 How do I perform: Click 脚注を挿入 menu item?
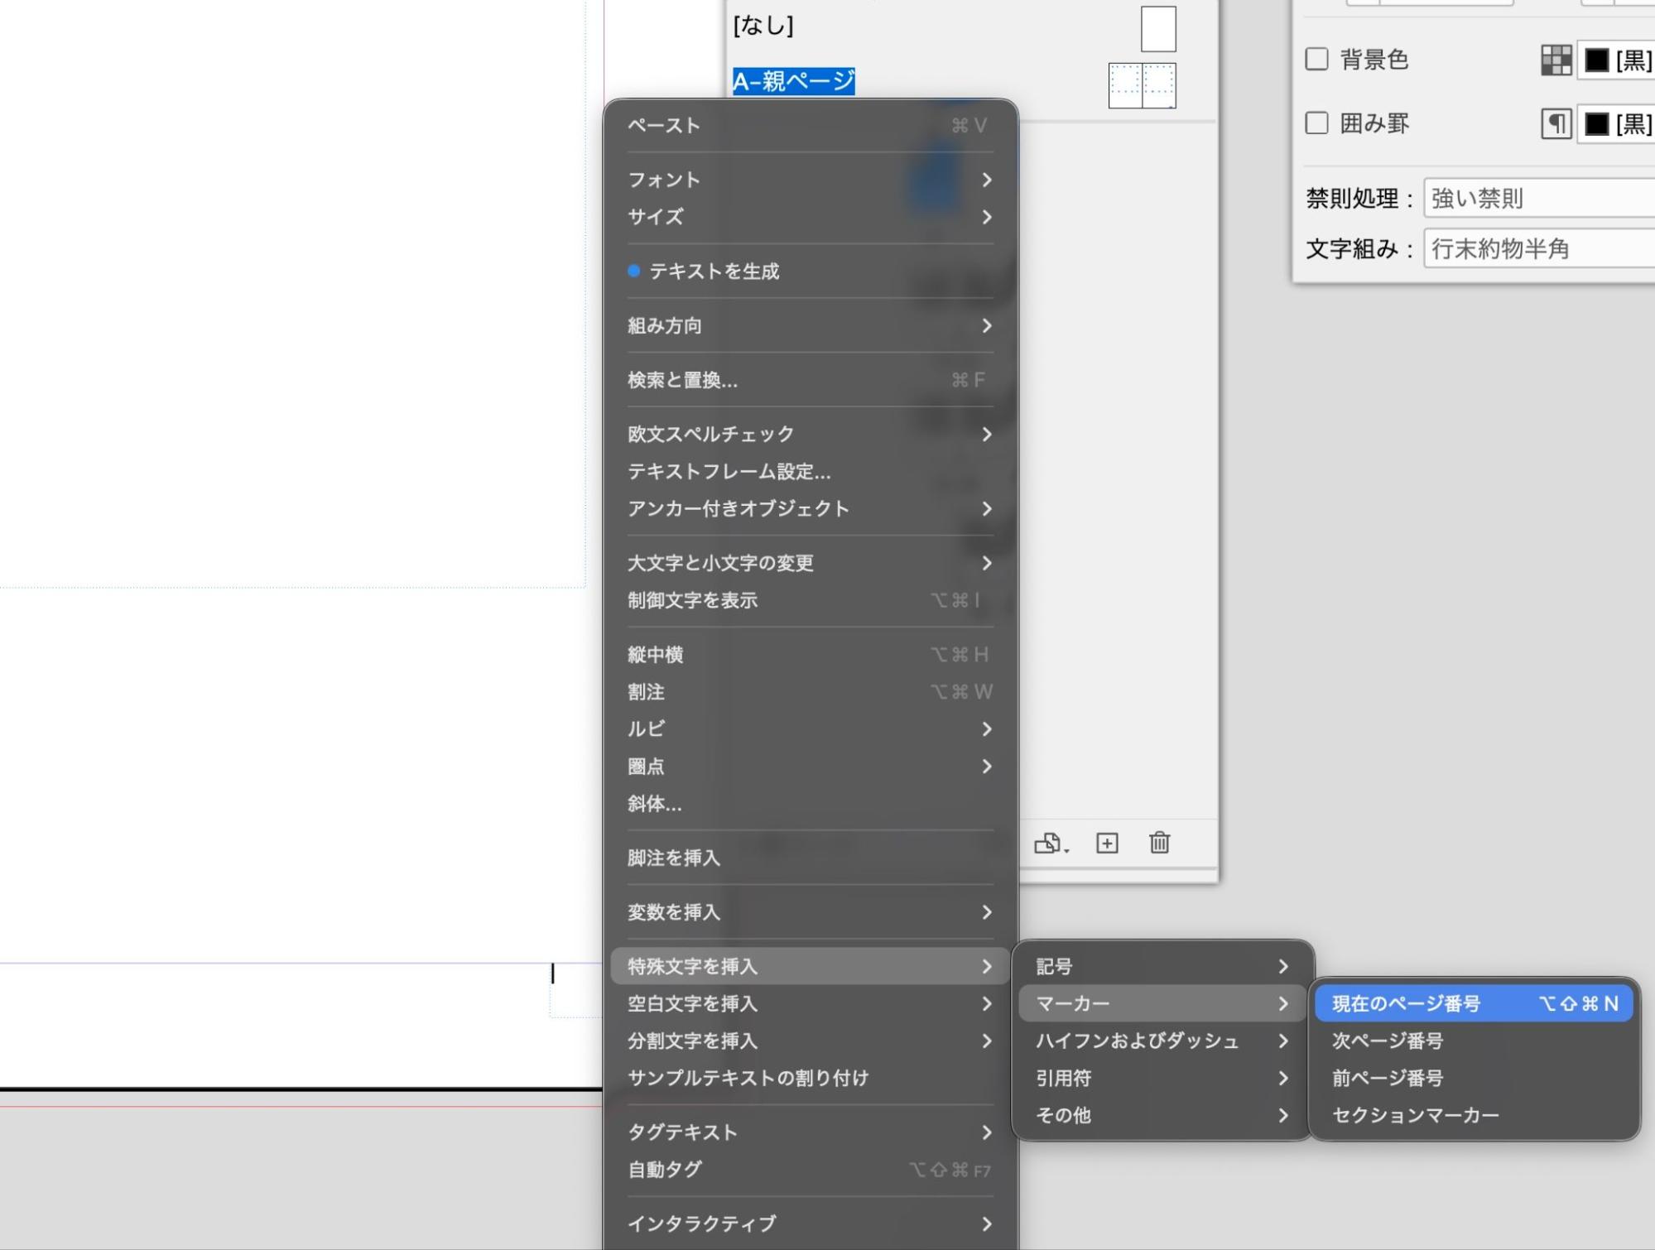point(810,858)
